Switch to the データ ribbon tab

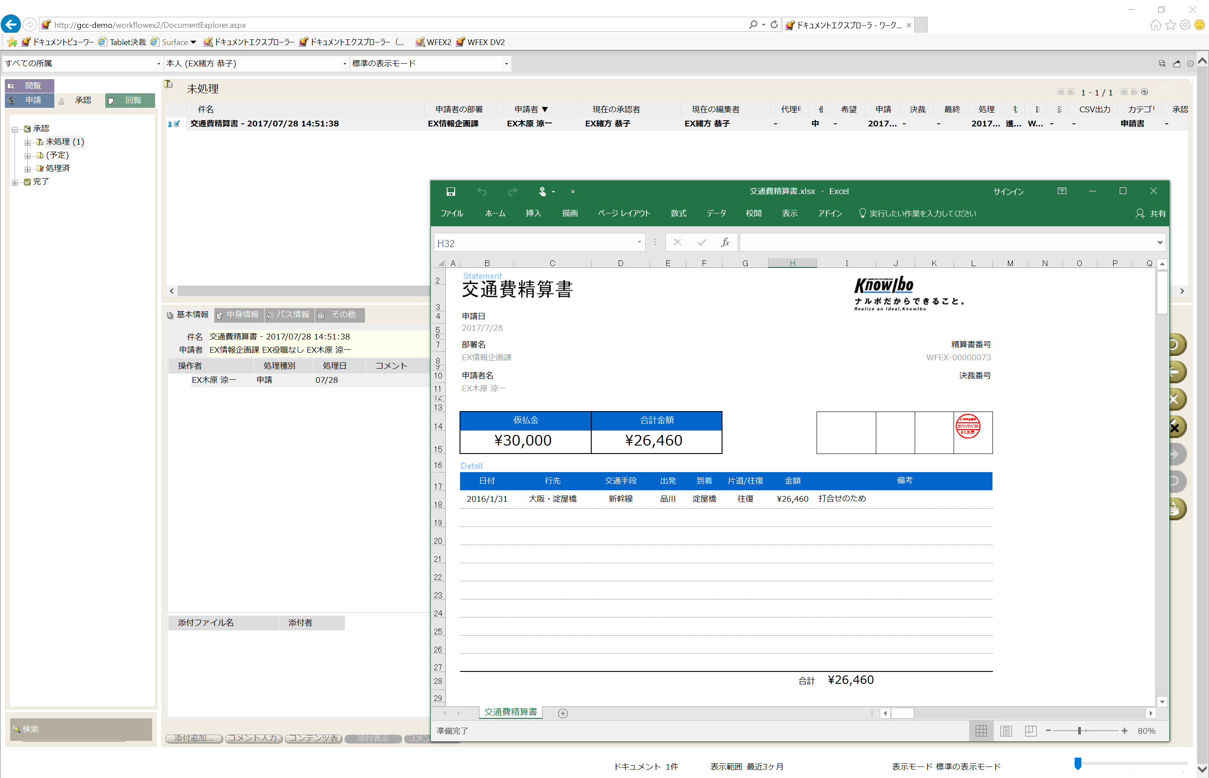[715, 213]
